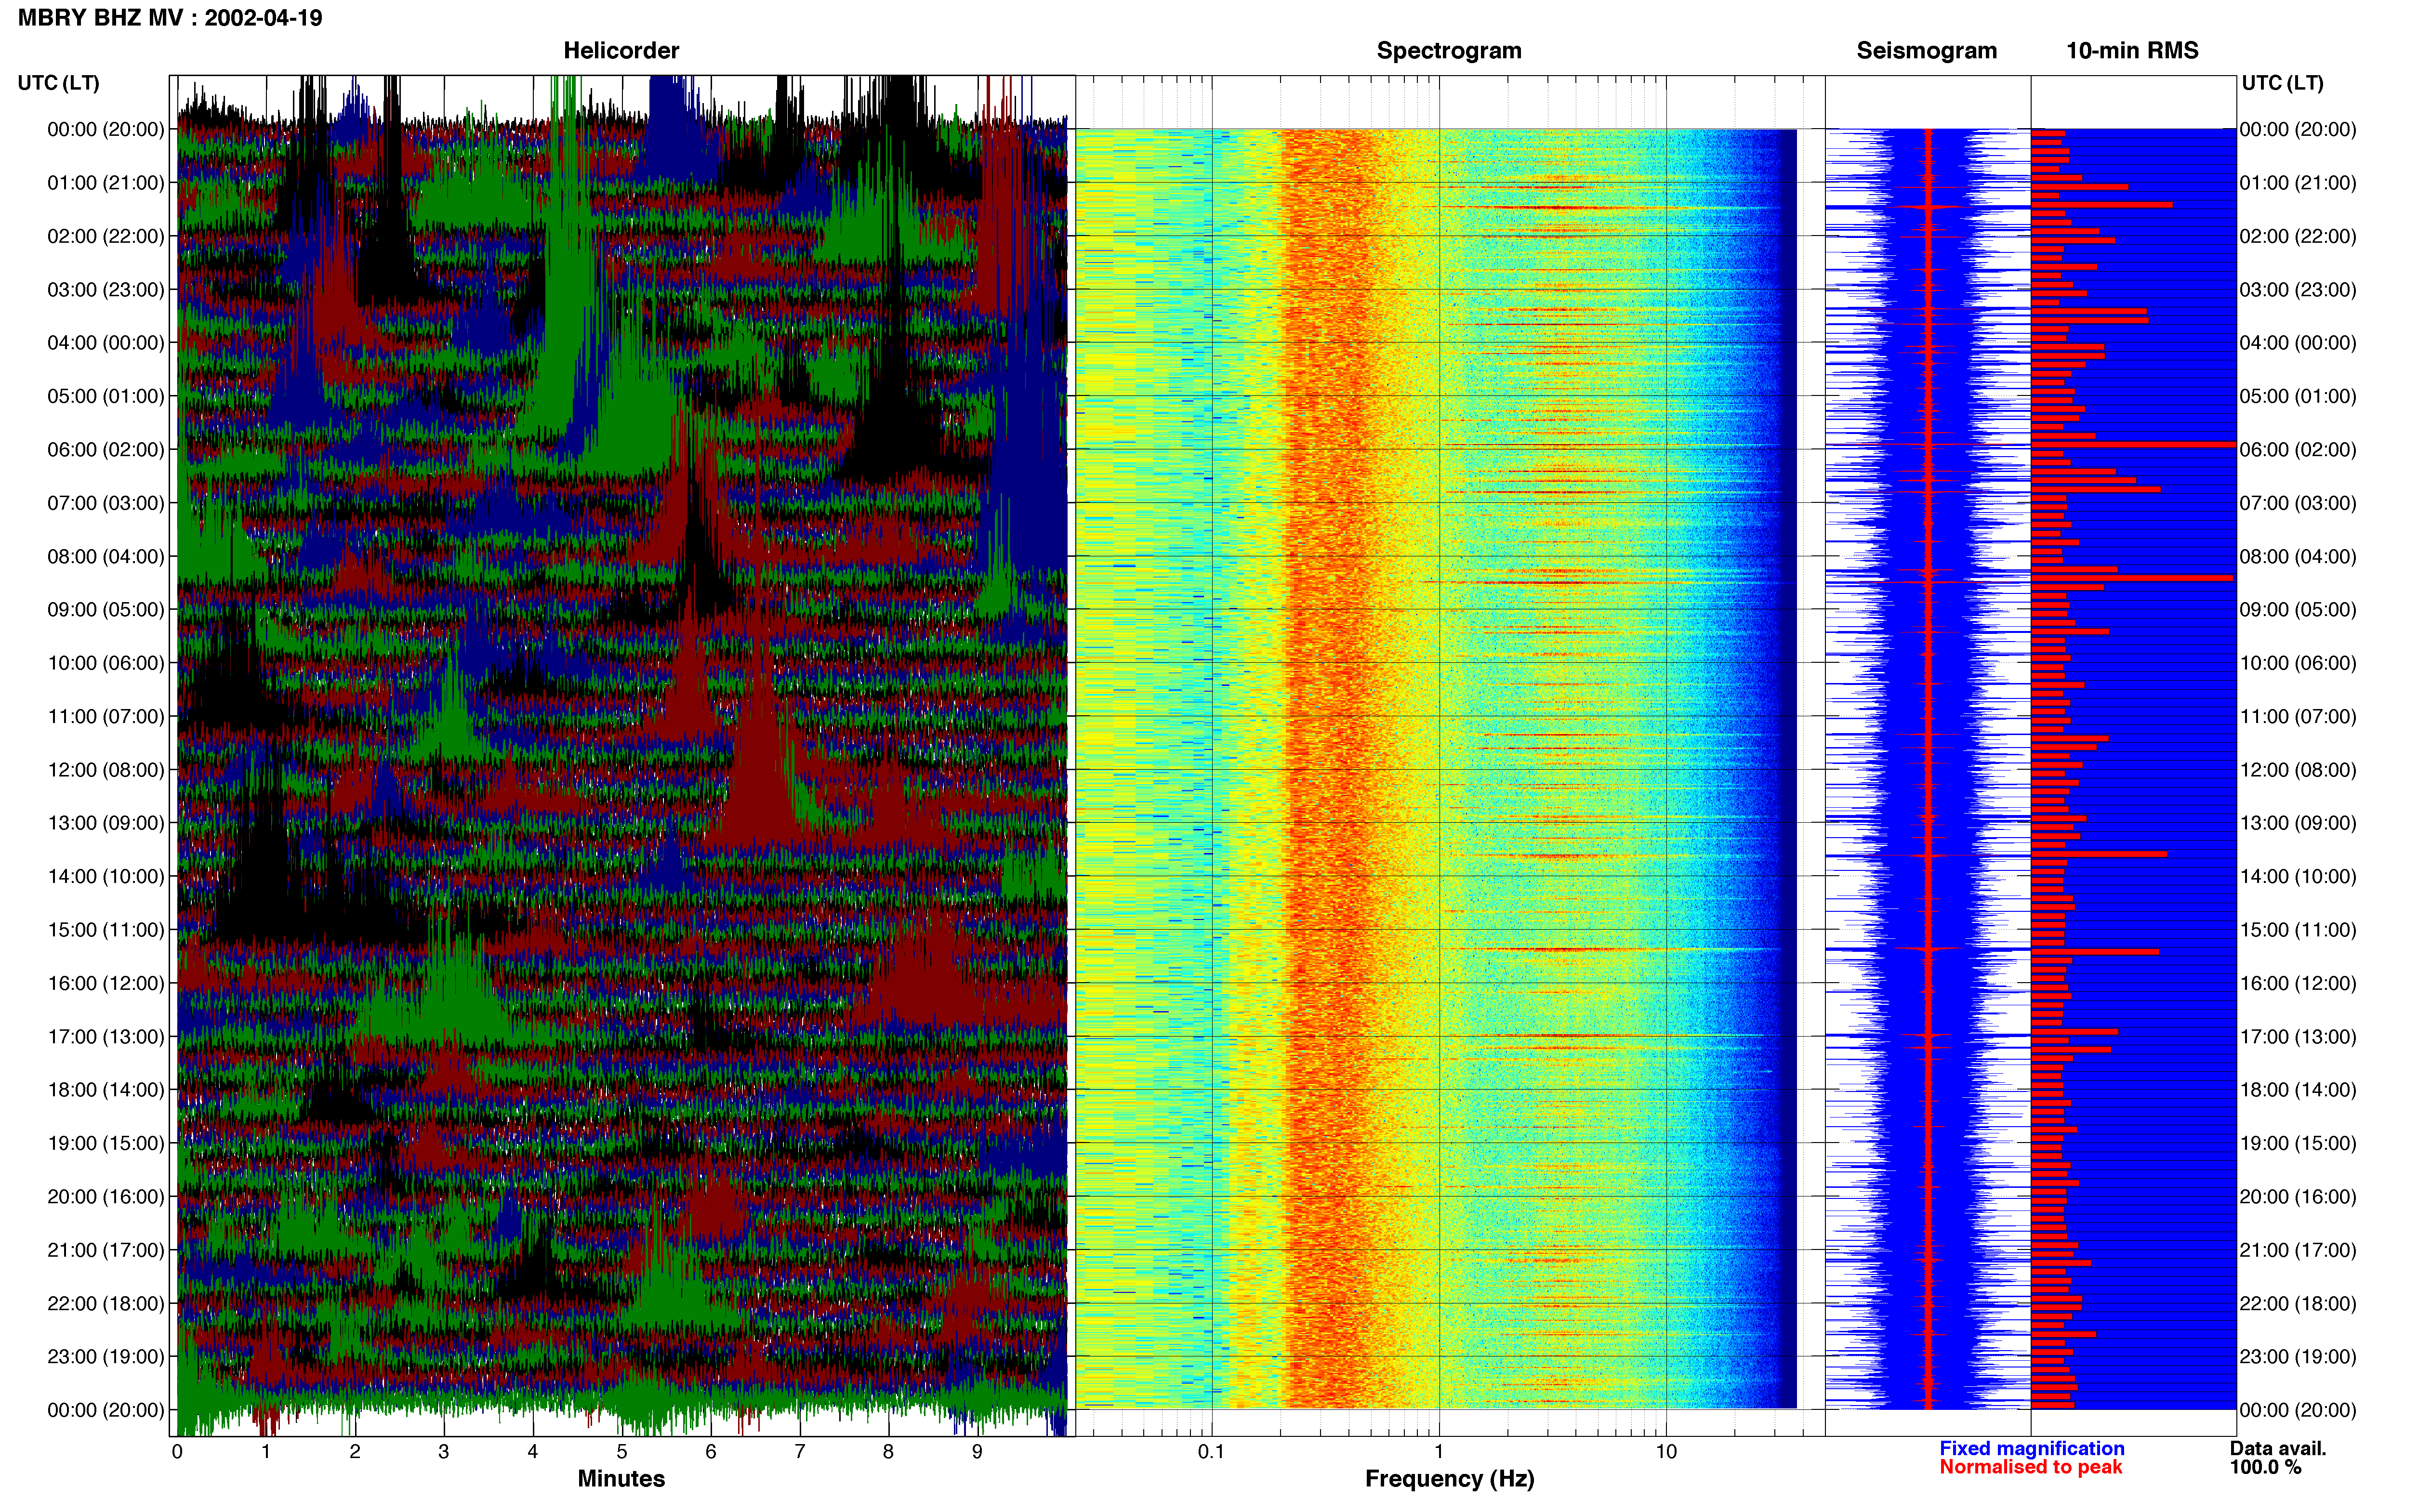Screen dimensions: 2418x1512
Task: Click the 9 tick on the Minutes axis
Action: pyautogui.click(x=977, y=1452)
